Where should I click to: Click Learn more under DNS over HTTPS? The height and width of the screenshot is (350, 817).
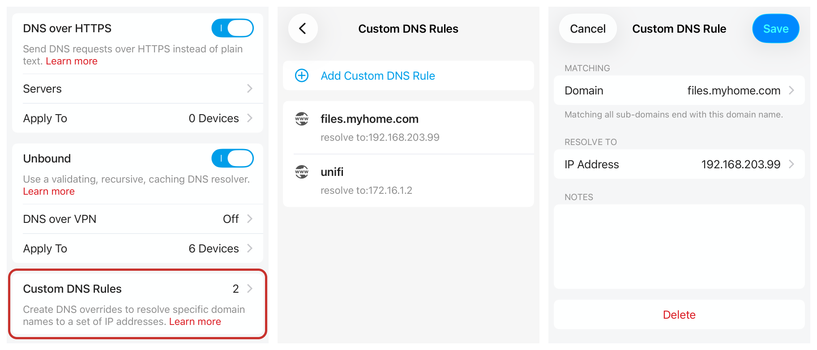72,61
